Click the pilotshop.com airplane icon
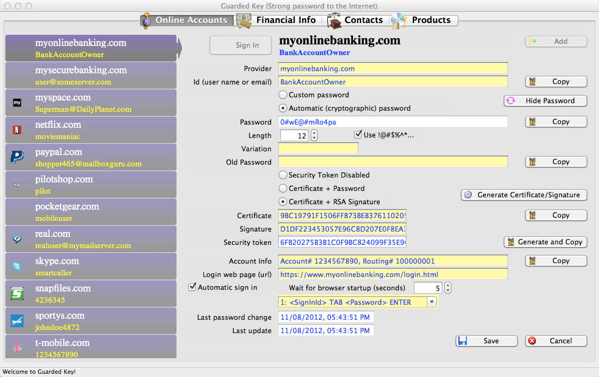This screenshot has height=377, width=599. click(17, 184)
